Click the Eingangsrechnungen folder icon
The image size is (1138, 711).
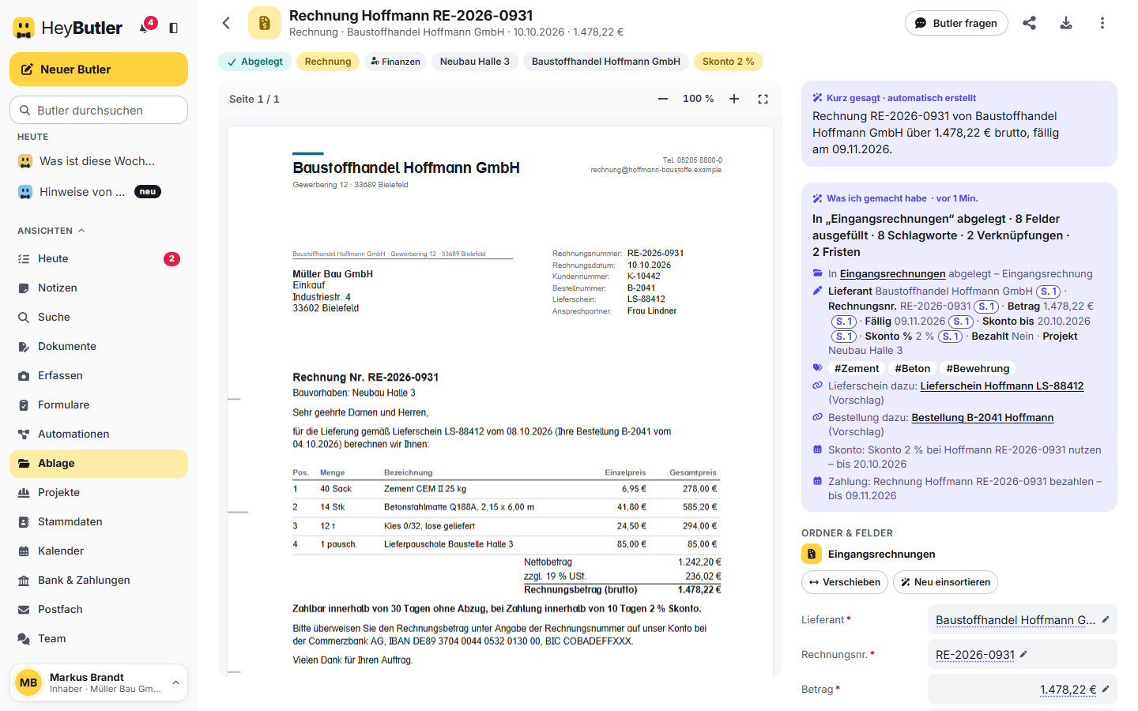pyautogui.click(x=812, y=554)
